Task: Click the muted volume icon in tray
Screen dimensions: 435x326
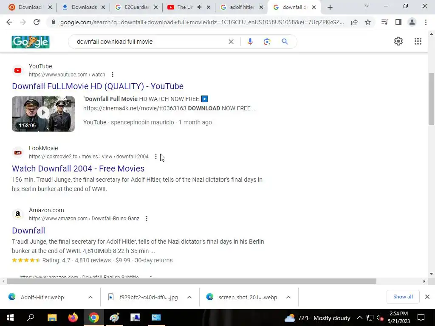Action: click(x=380, y=318)
